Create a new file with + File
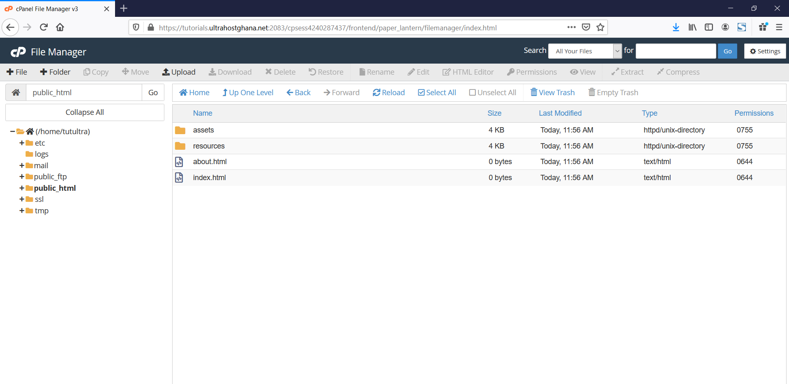789x384 pixels. 17,72
